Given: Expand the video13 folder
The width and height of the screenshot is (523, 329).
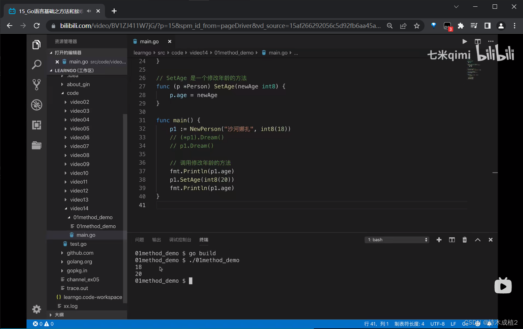Looking at the screenshot, I should pyautogui.click(x=79, y=199).
